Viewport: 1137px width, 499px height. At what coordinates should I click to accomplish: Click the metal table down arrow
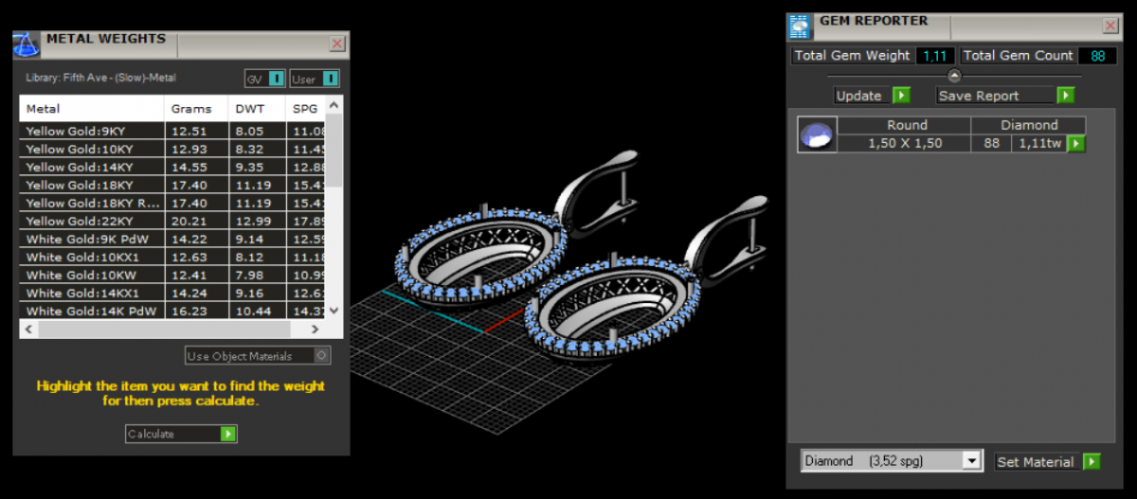point(334,312)
